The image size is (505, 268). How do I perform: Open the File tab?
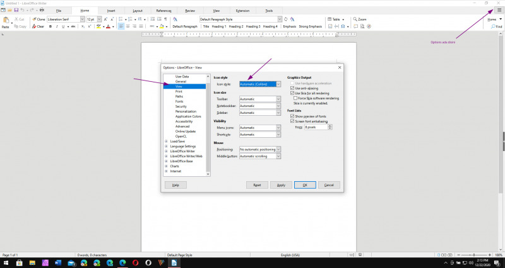[59, 11]
